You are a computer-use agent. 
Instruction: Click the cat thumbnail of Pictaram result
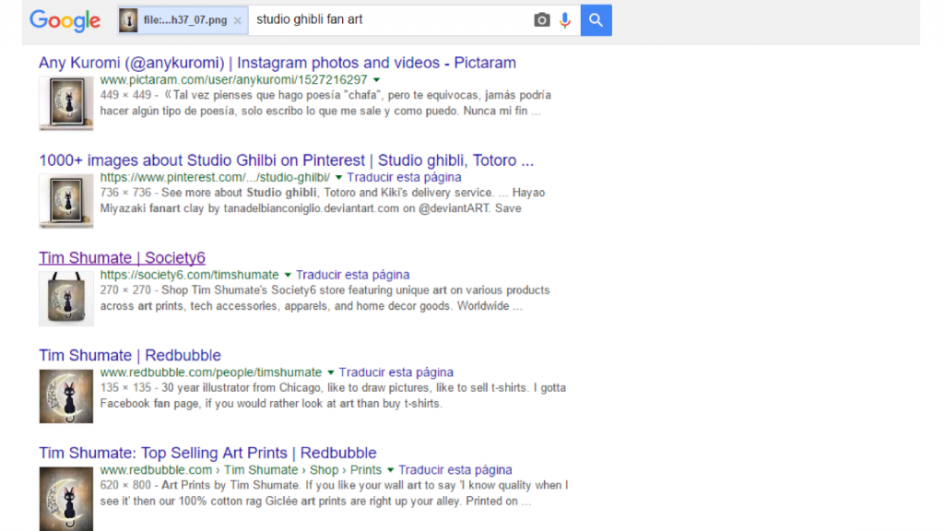pyautogui.click(x=65, y=102)
